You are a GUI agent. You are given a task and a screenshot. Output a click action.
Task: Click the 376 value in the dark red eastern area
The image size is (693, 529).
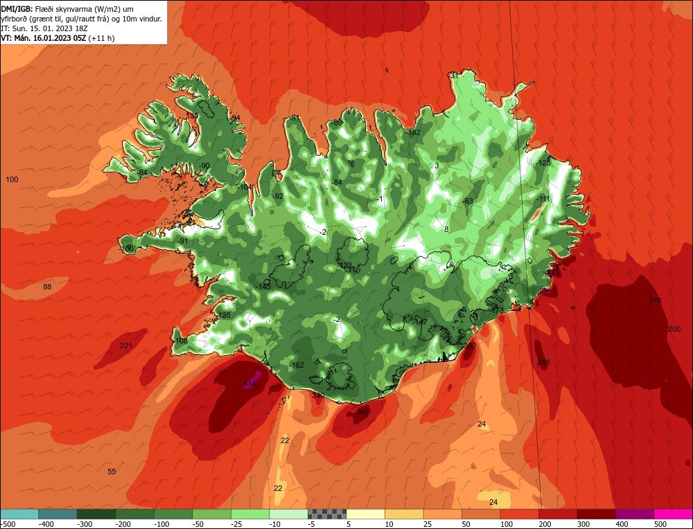(x=655, y=301)
